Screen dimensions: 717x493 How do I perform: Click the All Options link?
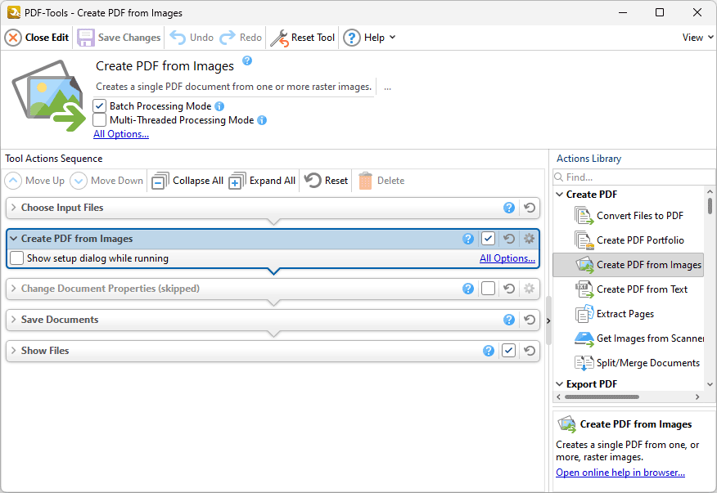[x=120, y=133]
